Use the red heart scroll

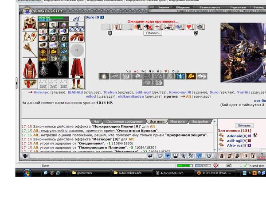[189, 27]
